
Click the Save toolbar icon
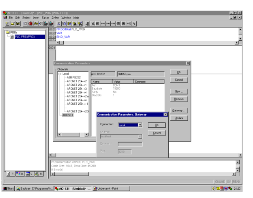[x=18, y=23]
